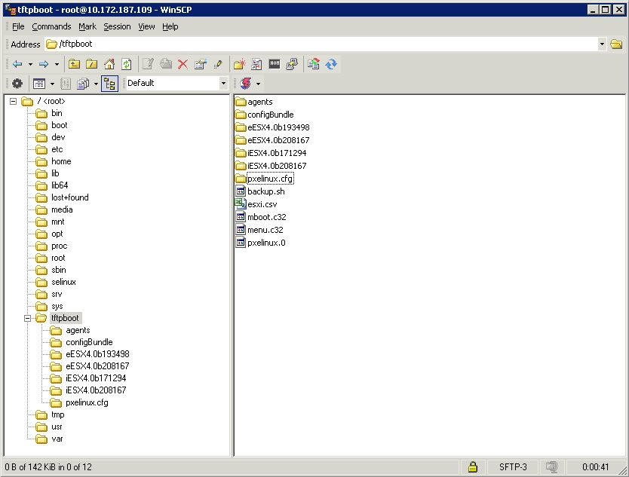Click the Compare directories icon
The image size is (629, 477).
click(314, 64)
